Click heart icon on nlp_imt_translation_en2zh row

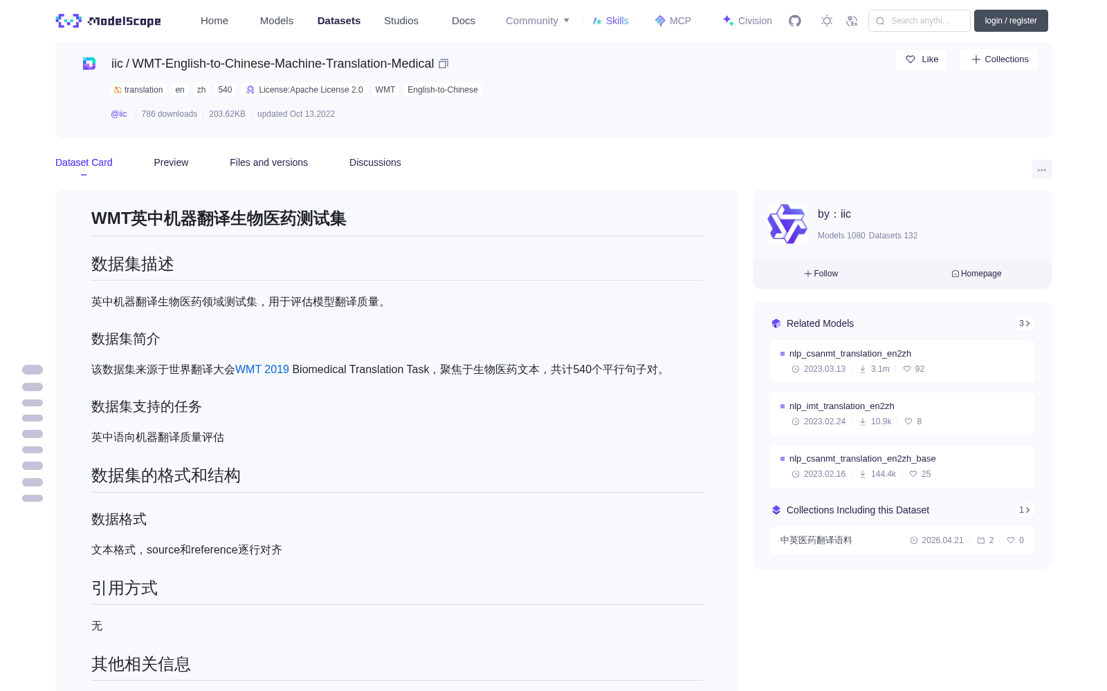point(908,422)
